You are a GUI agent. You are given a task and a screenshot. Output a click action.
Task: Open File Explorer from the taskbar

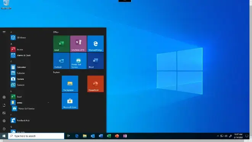pos(85,136)
